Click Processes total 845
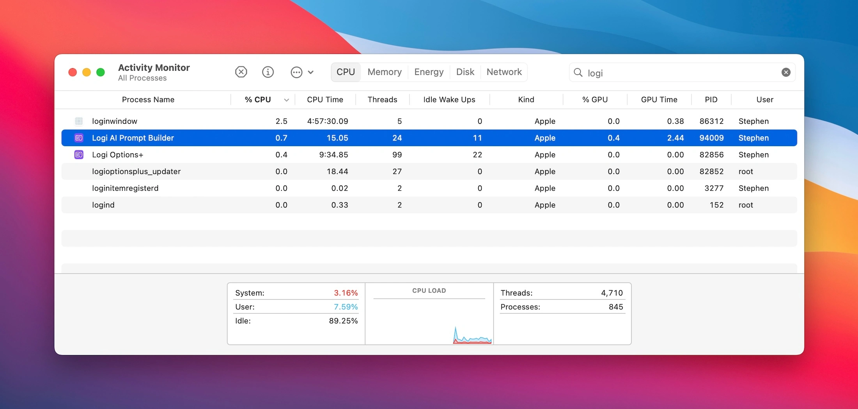This screenshot has height=409, width=858. 616,307
